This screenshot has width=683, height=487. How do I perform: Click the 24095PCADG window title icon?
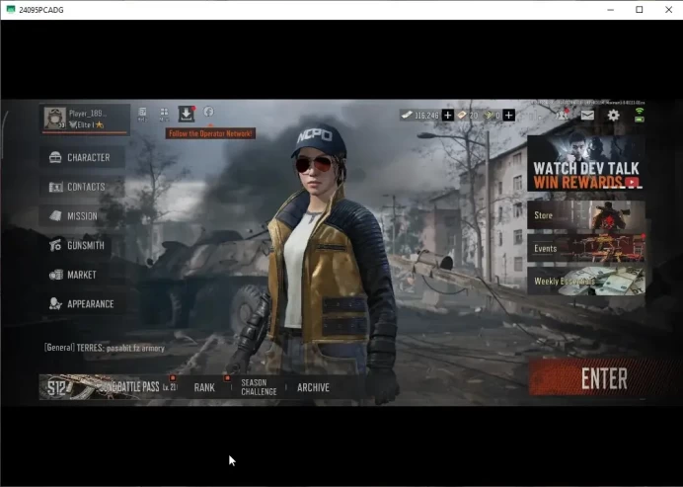[x=11, y=10]
